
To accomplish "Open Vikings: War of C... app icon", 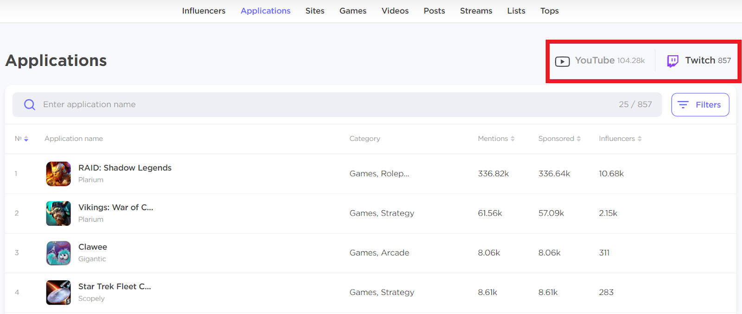I will point(58,213).
